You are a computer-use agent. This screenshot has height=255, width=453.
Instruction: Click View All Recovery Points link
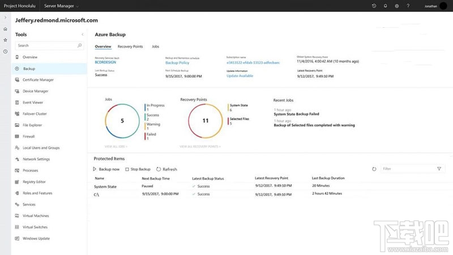point(200,147)
